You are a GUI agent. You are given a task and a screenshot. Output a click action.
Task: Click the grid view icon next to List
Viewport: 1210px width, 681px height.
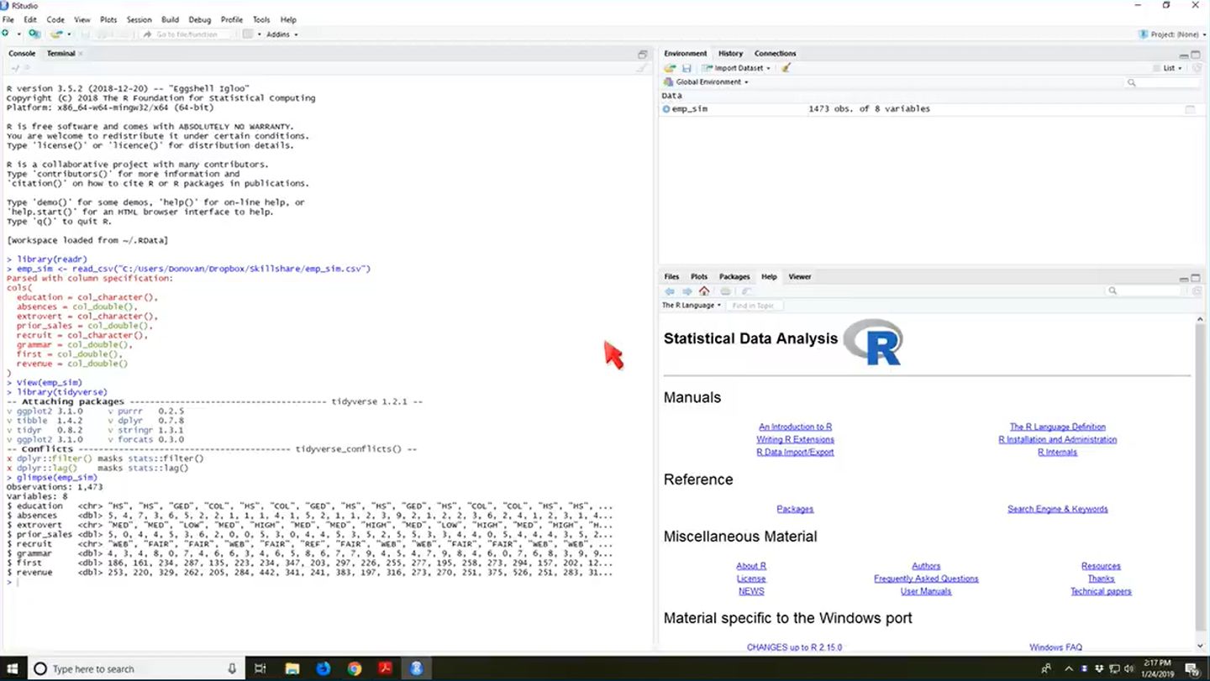point(1157,68)
